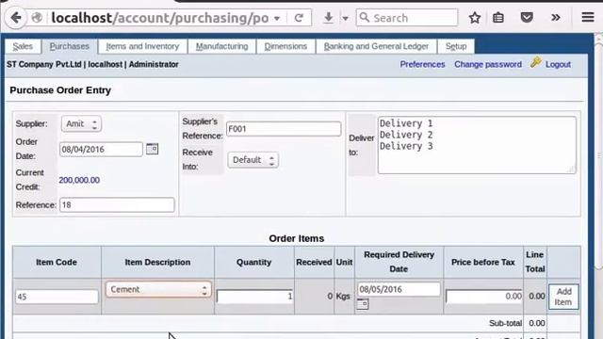Open the downloads arrow icon
This screenshot has width=603, height=339.
click(x=328, y=18)
